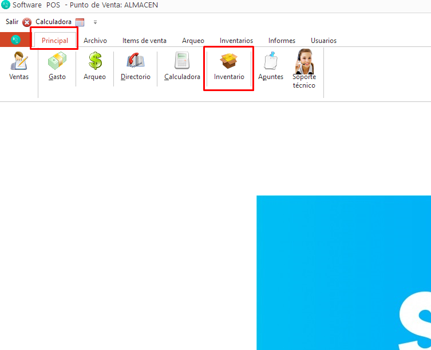Click the orange application menu button
Screen dimensions: 431x350
[x=15, y=40]
